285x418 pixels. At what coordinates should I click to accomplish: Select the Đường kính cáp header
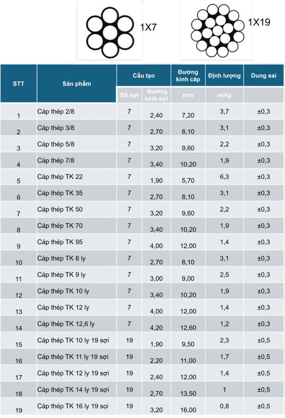(x=188, y=76)
